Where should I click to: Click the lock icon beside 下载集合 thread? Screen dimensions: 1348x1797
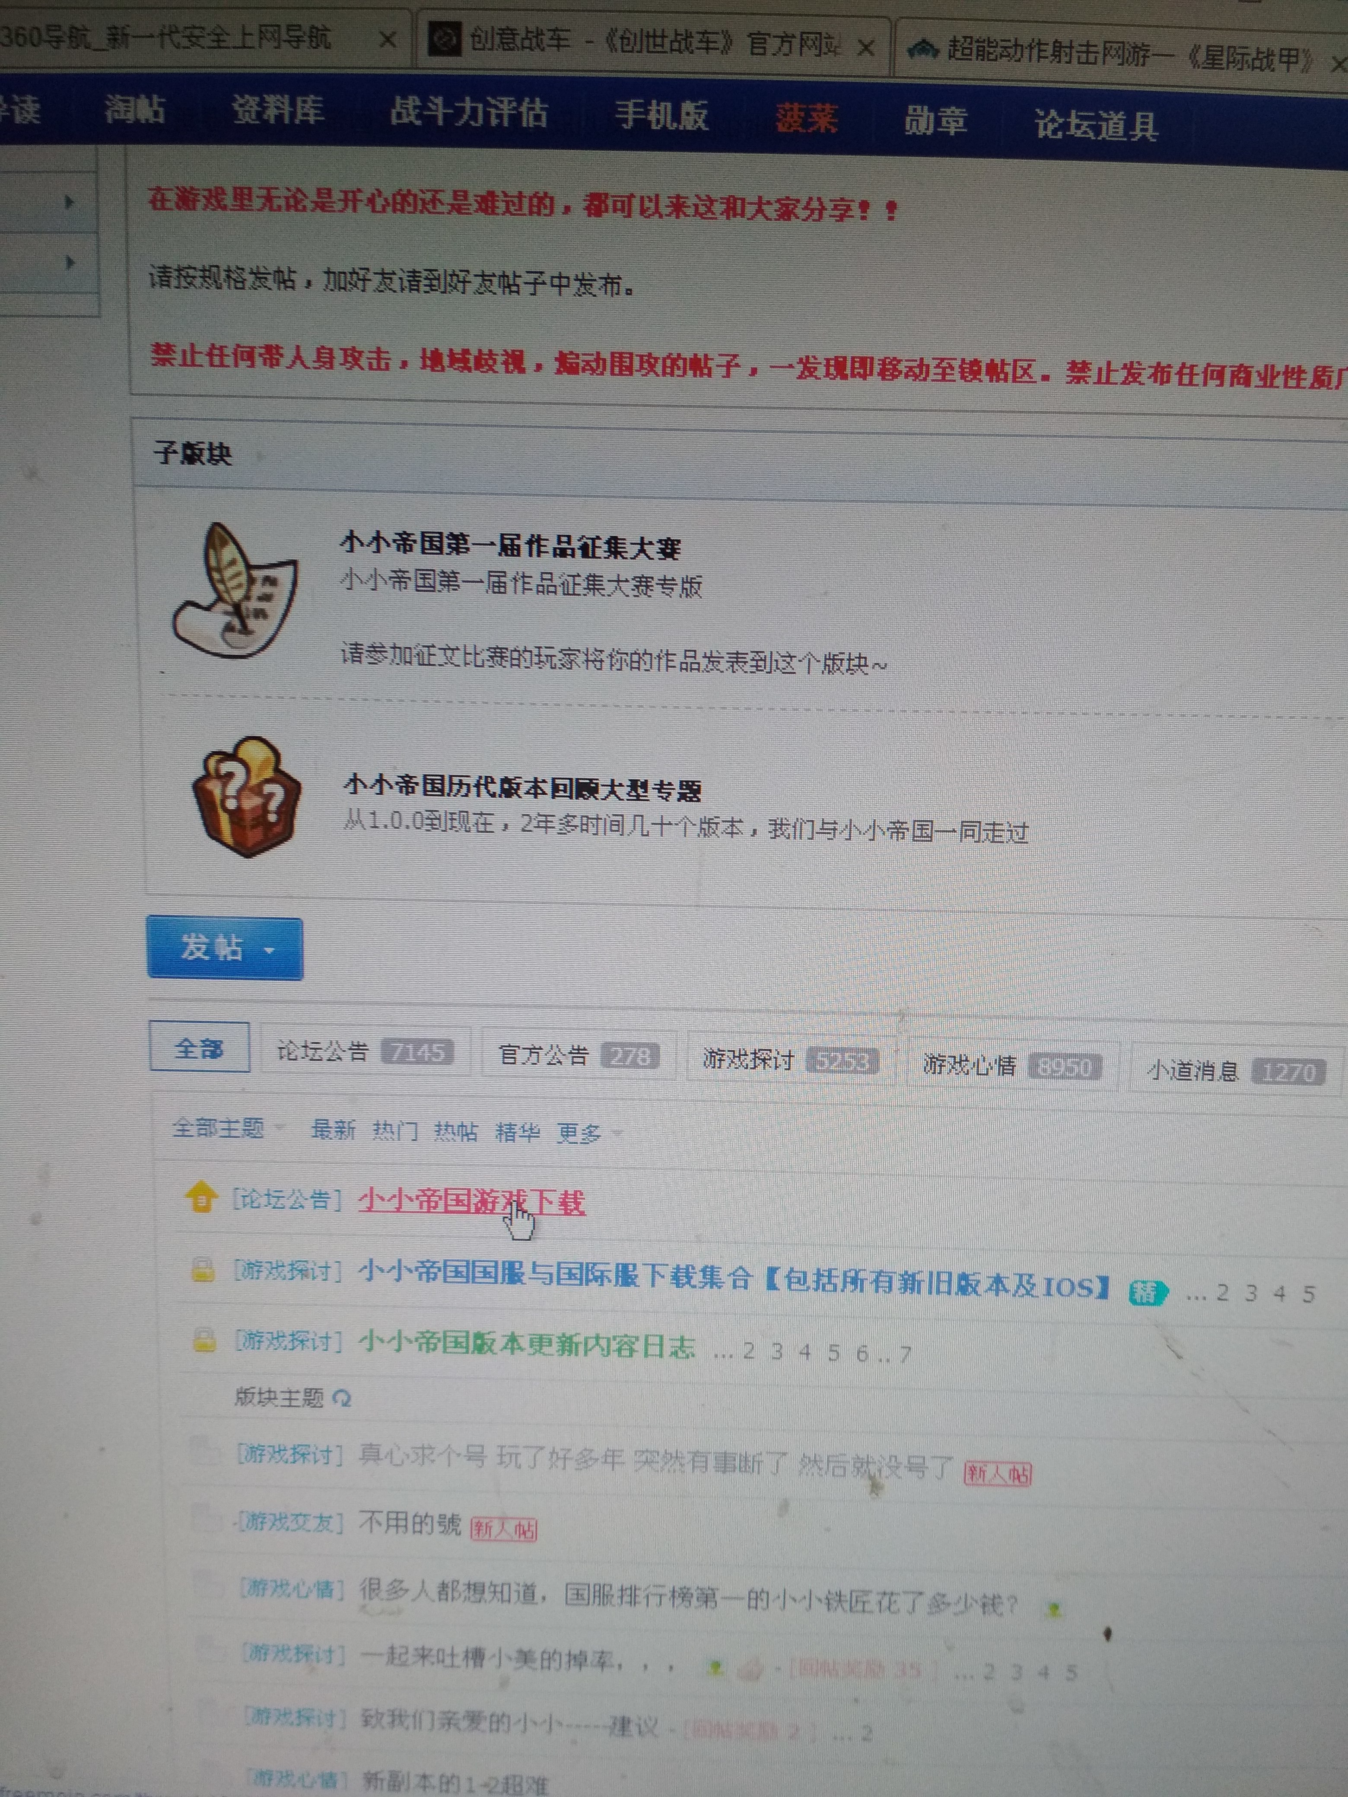point(202,1269)
